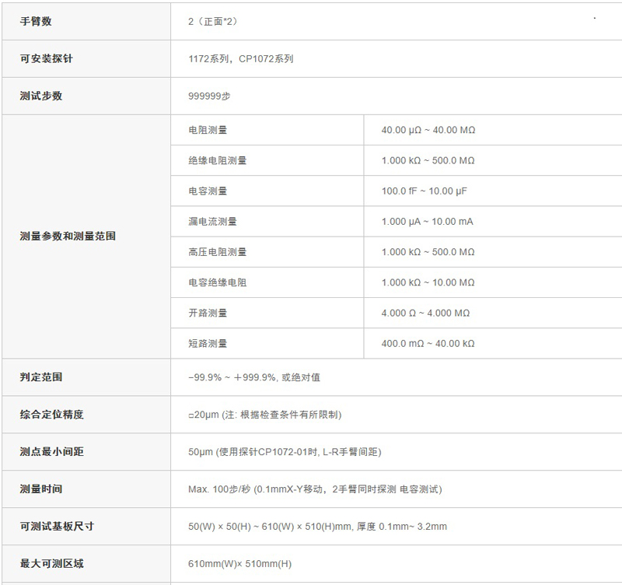This screenshot has height=585, width=622.
Task: Click the 高压电阻测量 parameter cell
Action: [267, 252]
